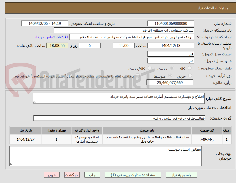Viewport: 236px width, 183px height.
Task: Click the ساعت باقی مانده label
Action: click(31, 46)
